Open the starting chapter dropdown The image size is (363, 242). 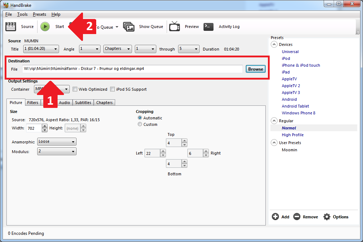click(146, 49)
